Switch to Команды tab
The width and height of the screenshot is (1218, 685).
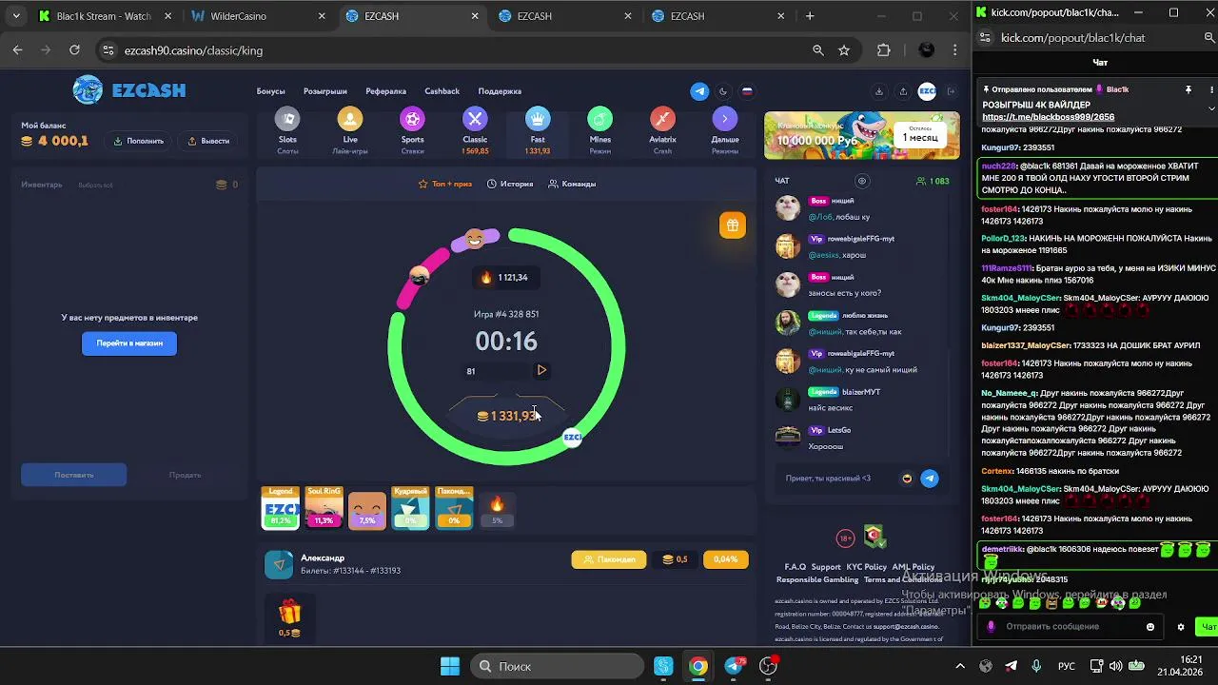pos(572,184)
